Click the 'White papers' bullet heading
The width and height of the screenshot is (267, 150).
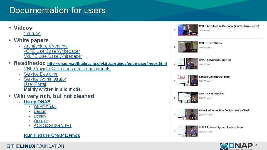31,40
